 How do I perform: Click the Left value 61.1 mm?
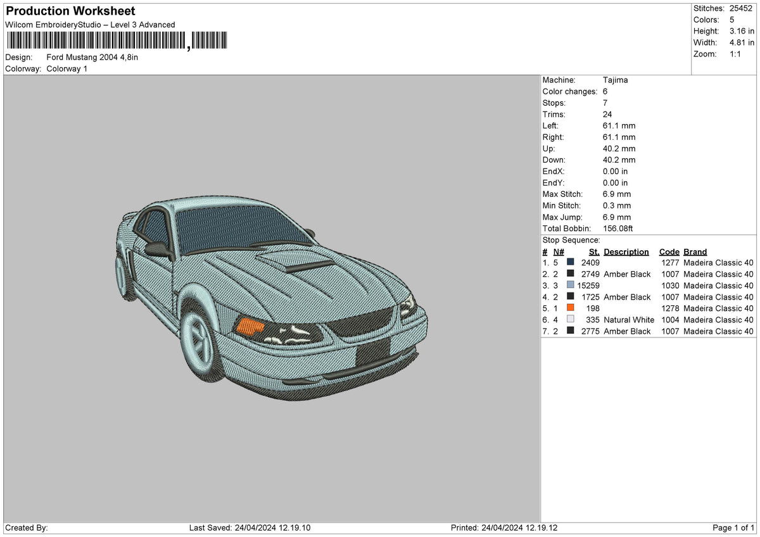coord(619,125)
